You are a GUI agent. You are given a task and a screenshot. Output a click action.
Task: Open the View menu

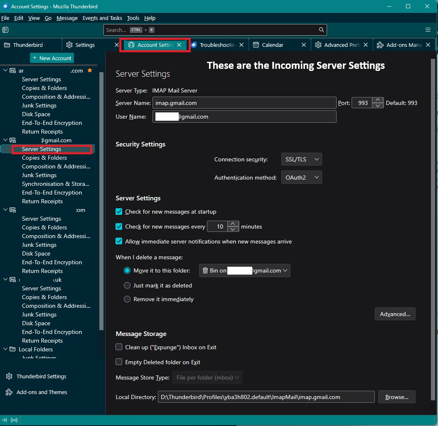tap(34, 18)
